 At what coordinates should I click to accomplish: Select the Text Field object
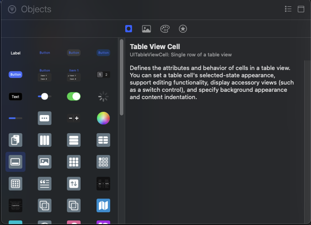[x=15, y=97]
